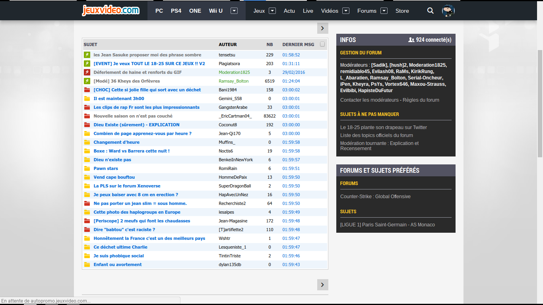Click folder icon of Combien de page topic
Screen dimensions: 543x305
coord(87,133)
